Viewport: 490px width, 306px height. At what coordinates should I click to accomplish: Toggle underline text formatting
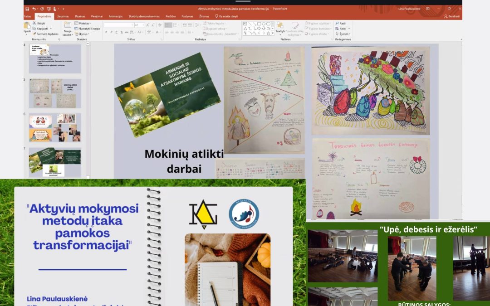pos(116,32)
